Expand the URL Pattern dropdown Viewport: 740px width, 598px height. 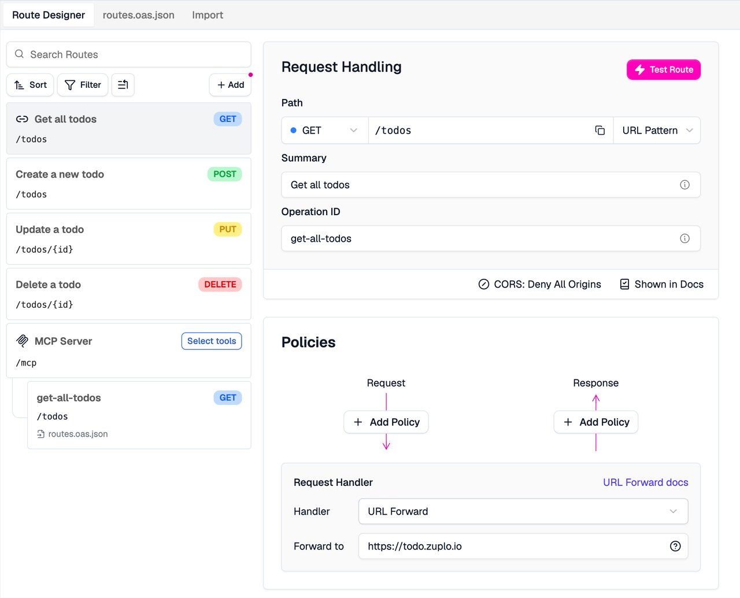click(x=657, y=131)
